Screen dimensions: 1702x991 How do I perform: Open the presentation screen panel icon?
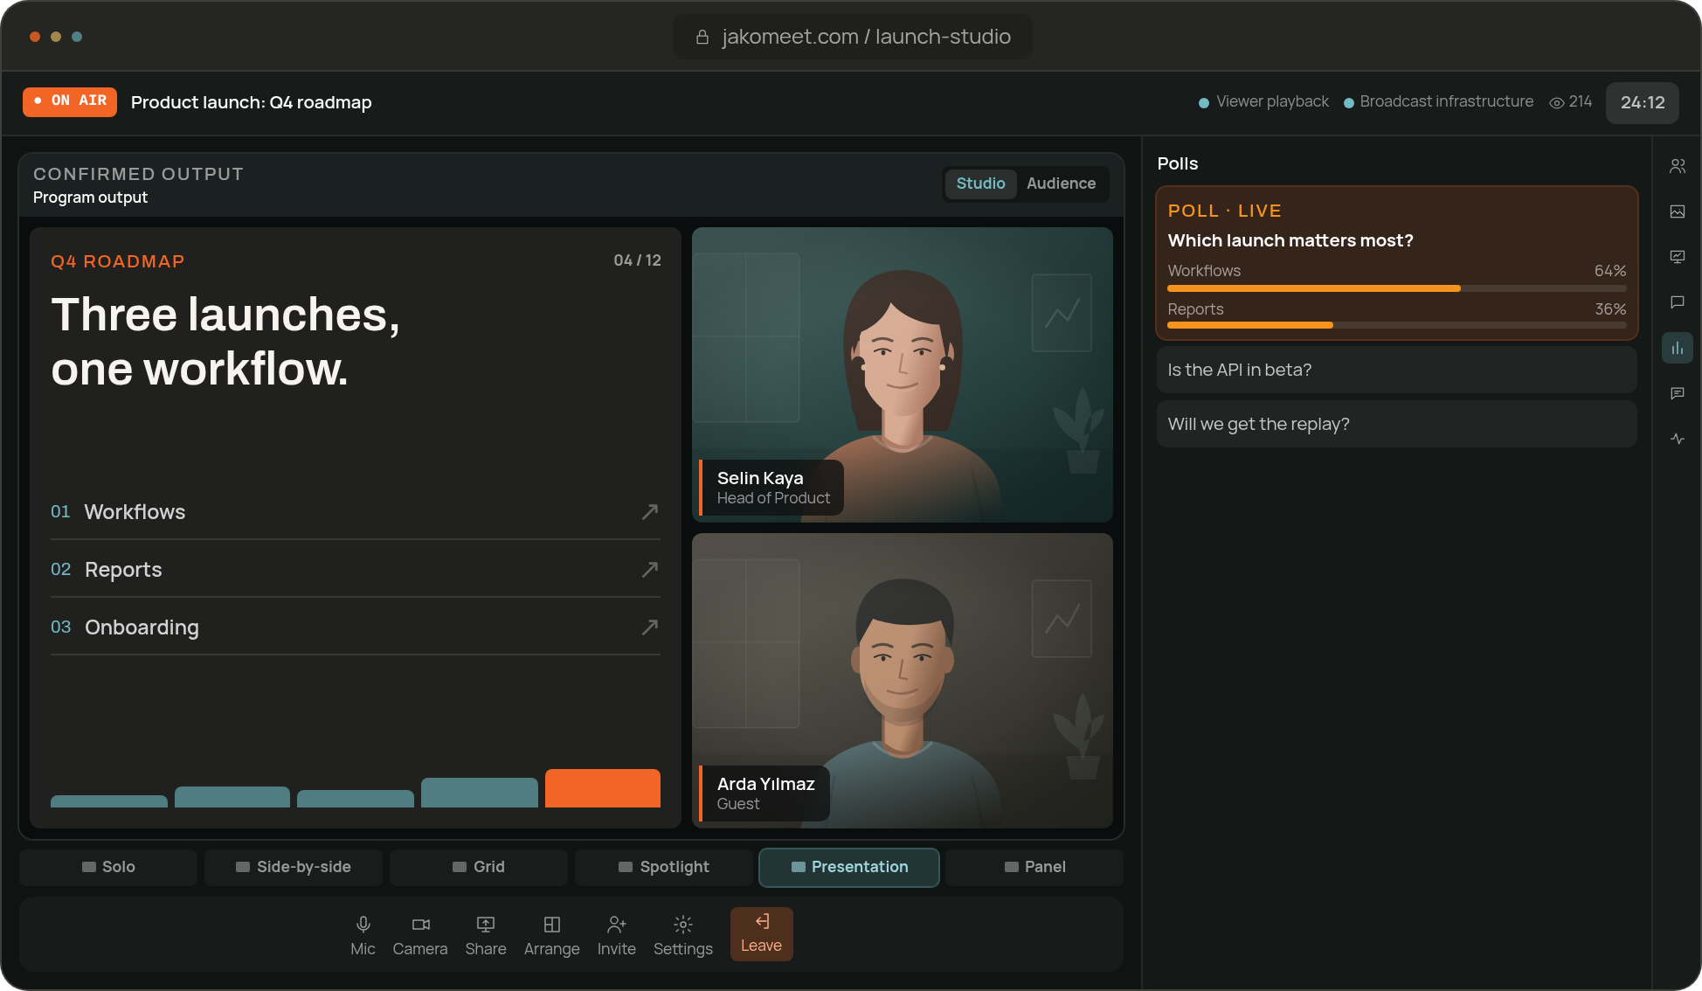(x=1678, y=257)
